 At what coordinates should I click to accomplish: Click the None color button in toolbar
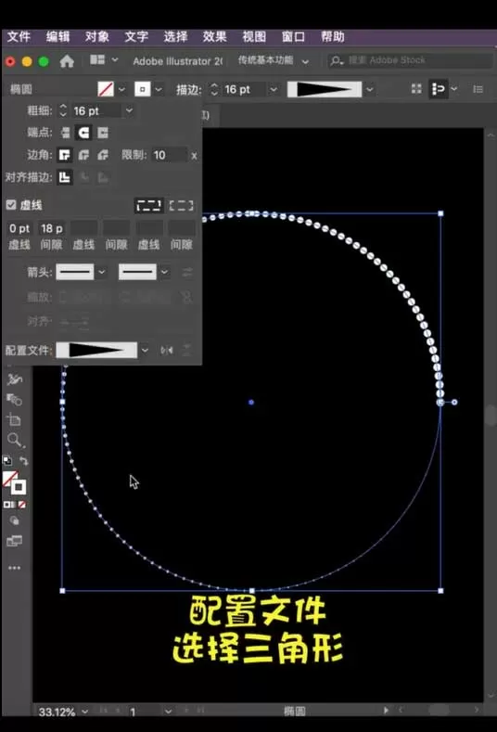pos(22,504)
